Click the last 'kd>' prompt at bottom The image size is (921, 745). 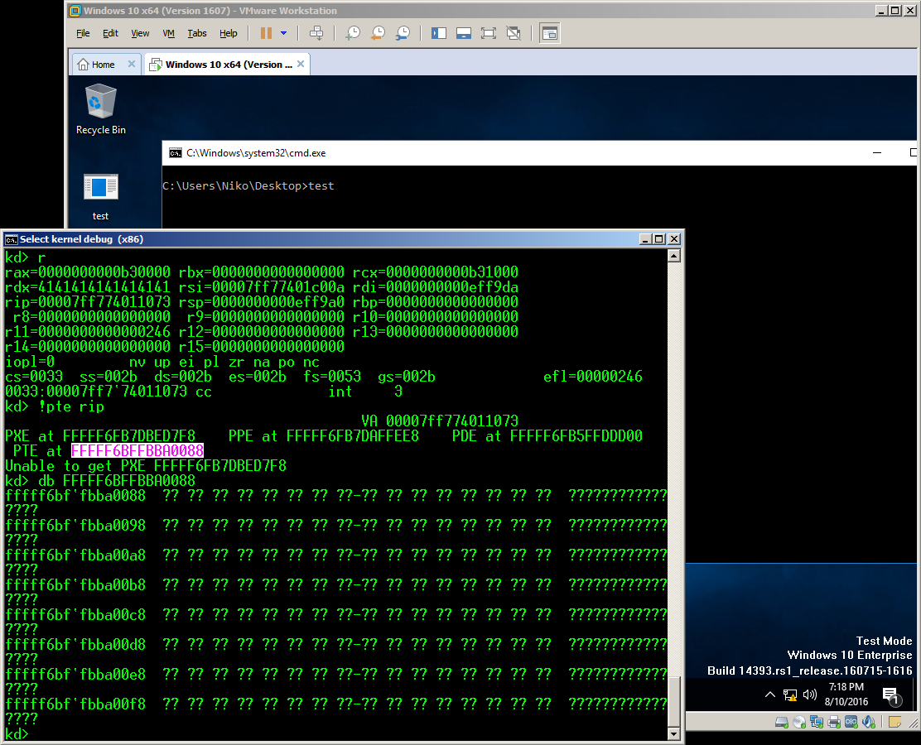pyautogui.click(x=17, y=734)
